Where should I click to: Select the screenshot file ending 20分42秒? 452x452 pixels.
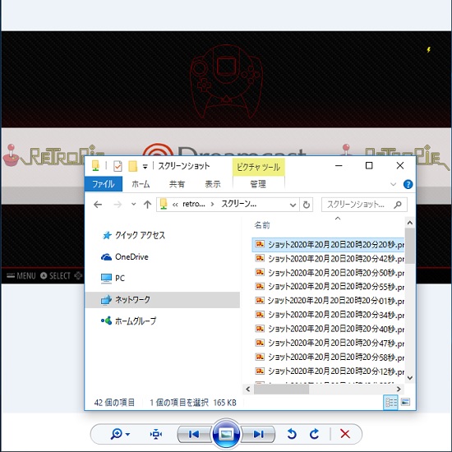point(329,259)
